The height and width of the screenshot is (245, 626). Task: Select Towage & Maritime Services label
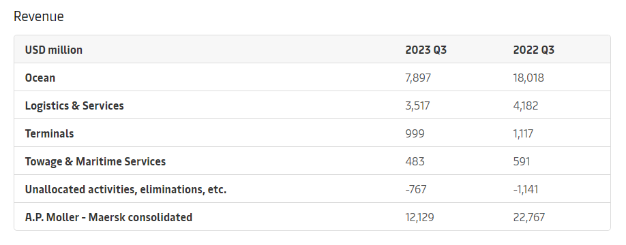[95, 161]
